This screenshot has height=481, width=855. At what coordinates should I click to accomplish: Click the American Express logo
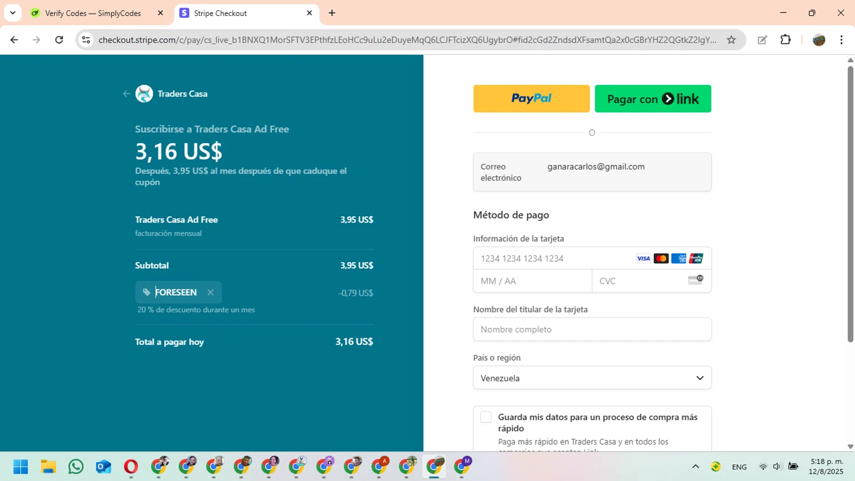pyautogui.click(x=679, y=258)
